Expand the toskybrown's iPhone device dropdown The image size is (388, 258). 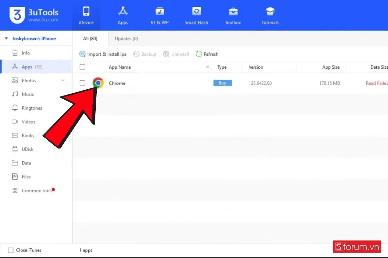coord(6,38)
